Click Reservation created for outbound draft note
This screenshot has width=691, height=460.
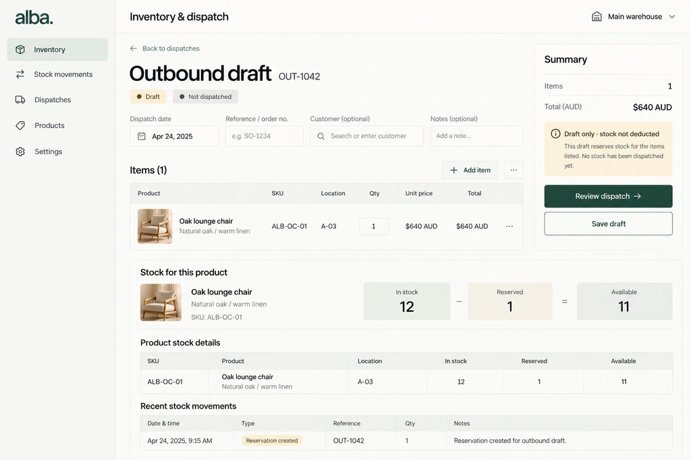(x=510, y=440)
